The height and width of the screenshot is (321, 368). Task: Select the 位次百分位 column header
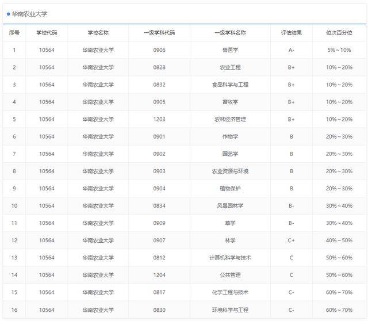339,33
